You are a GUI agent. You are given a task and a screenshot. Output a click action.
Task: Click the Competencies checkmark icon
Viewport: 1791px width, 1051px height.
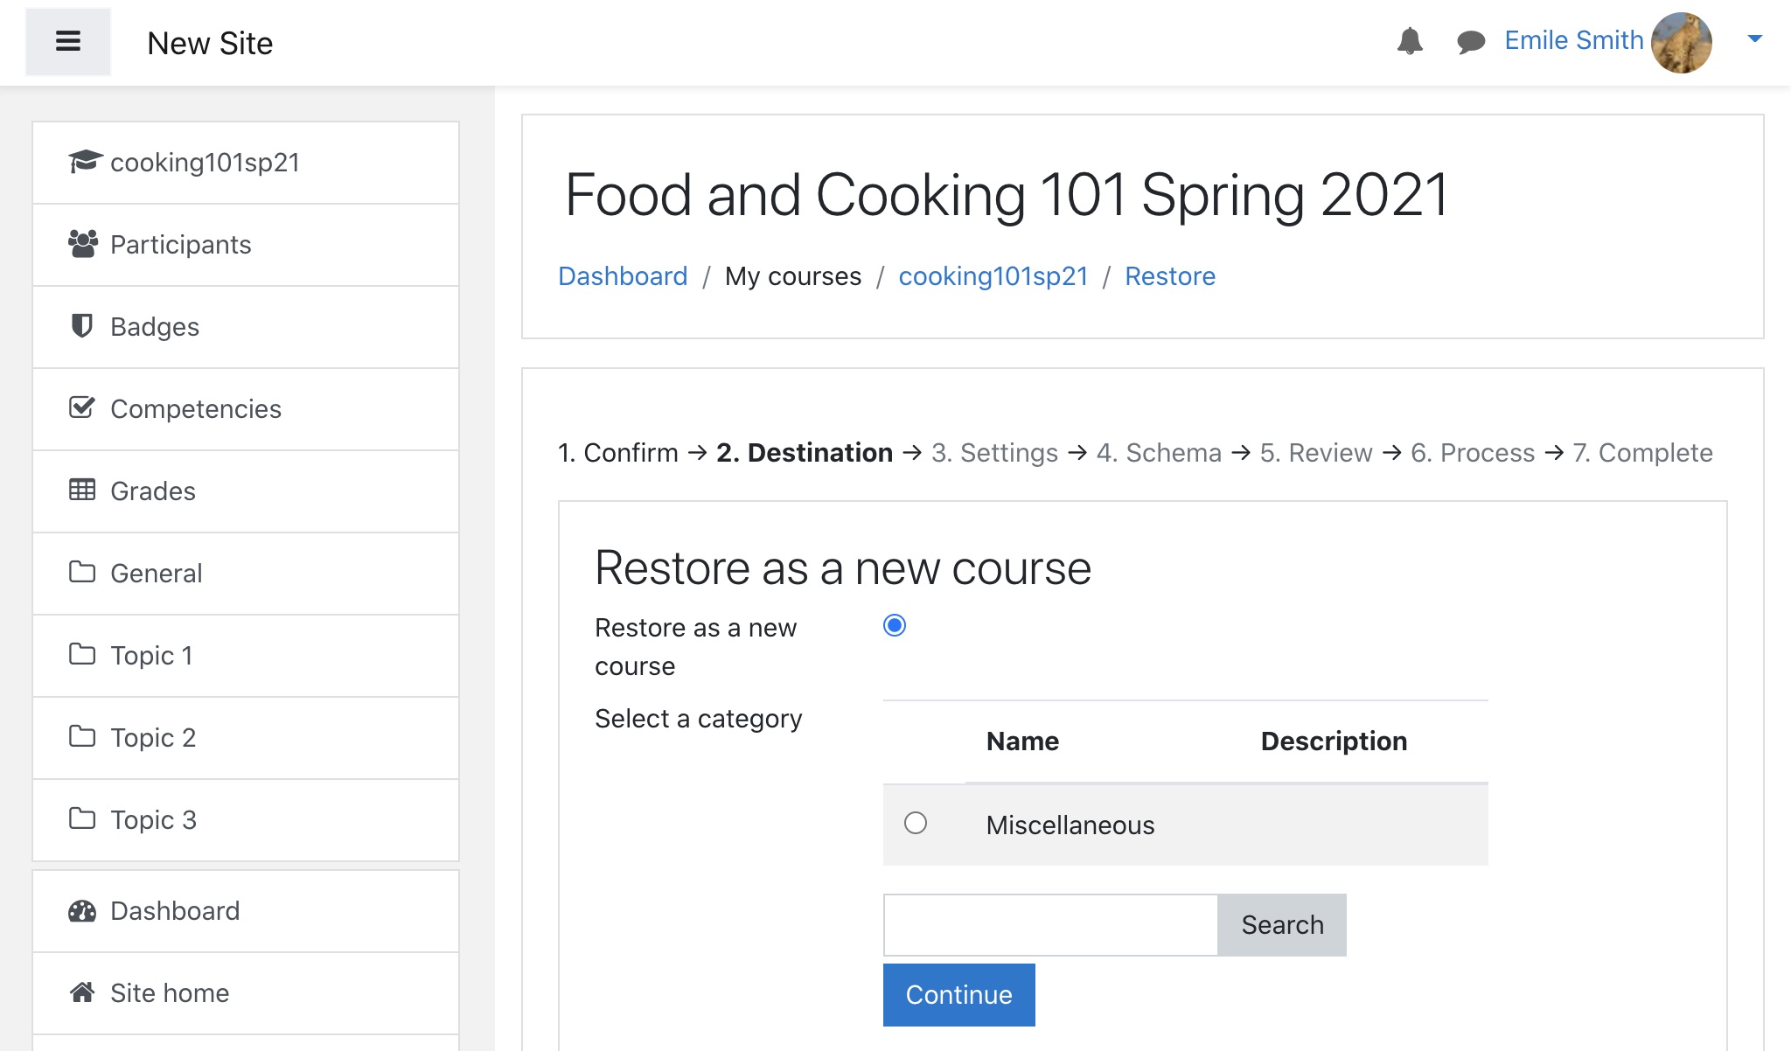(x=81, y=407)
